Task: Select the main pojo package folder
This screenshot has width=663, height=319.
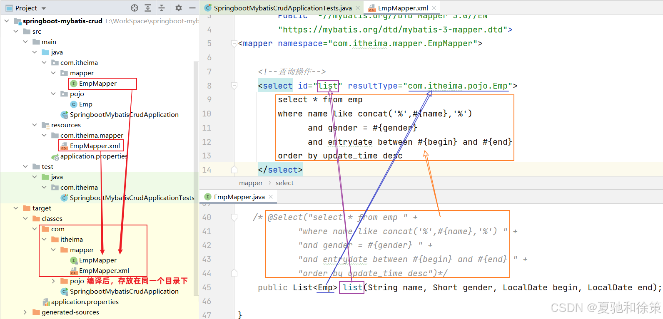Action: 77,94
